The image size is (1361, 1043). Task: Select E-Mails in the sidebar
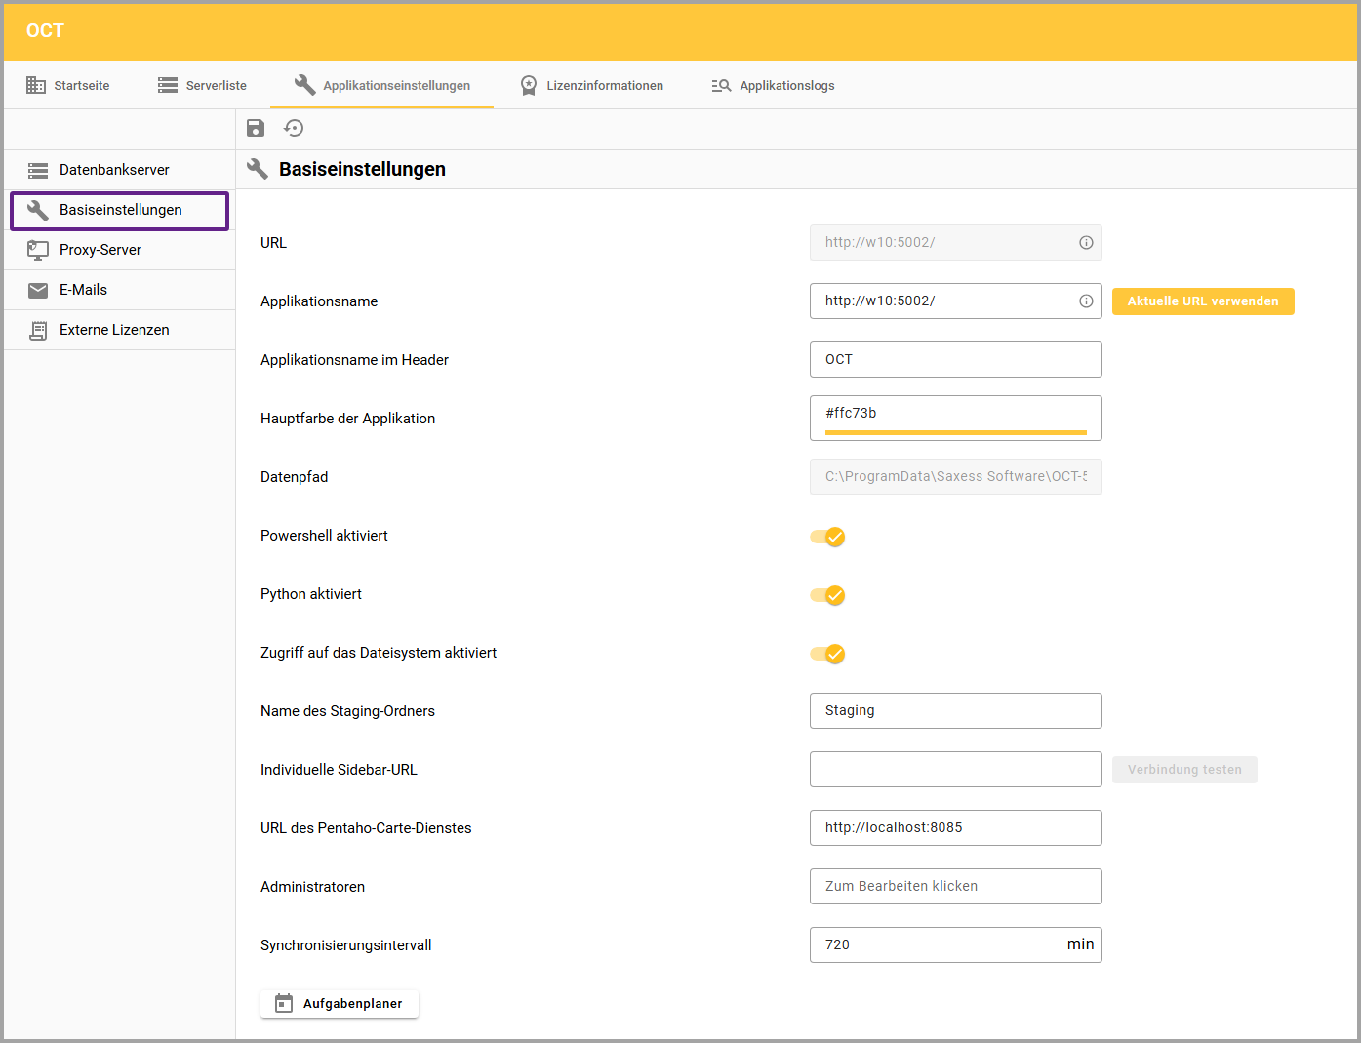(83, 290)
